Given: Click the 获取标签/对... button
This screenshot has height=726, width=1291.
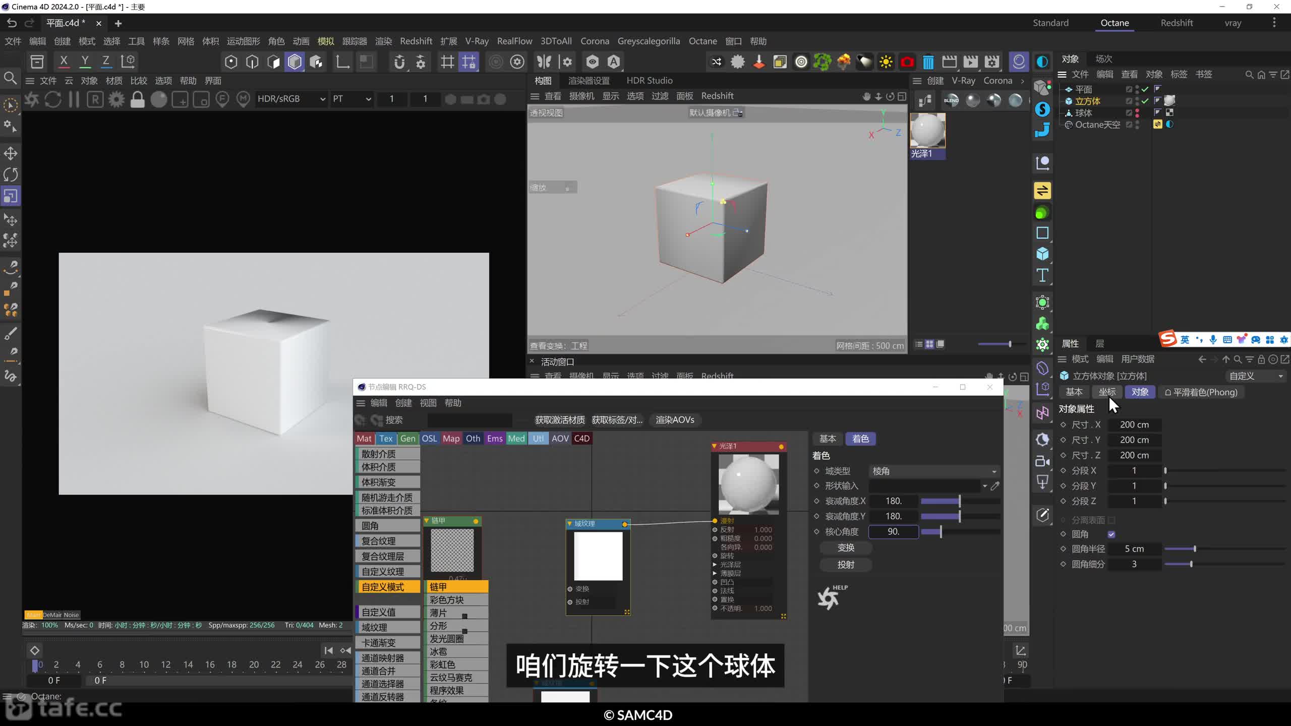Looking at the screenshot, I should pyautogui.click(x=617, y=420).
